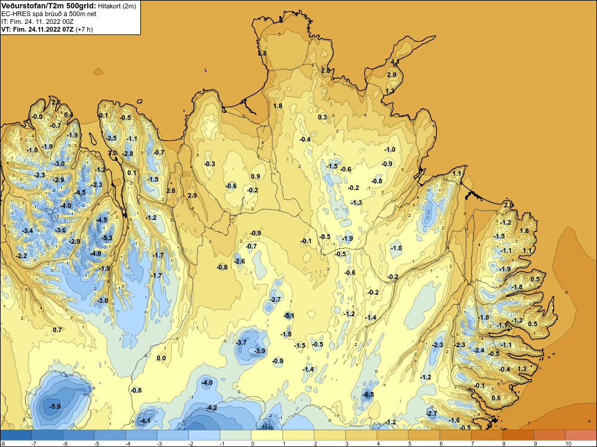Screen dimensions: 597x447
Task: Select the legend color box between -4 and -3
Action: [141, 435]
